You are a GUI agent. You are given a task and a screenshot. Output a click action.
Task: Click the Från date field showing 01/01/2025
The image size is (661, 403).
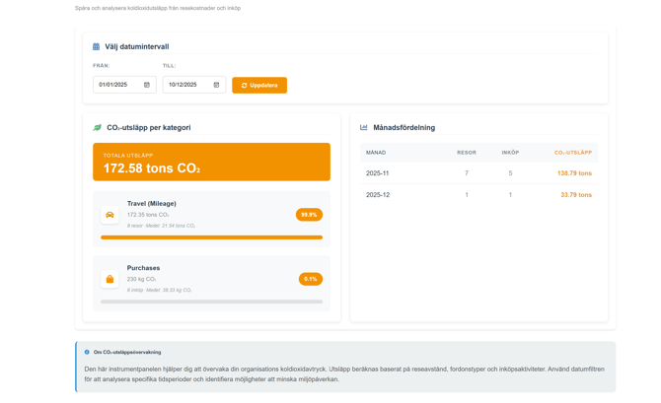click(x=118, y=85)
